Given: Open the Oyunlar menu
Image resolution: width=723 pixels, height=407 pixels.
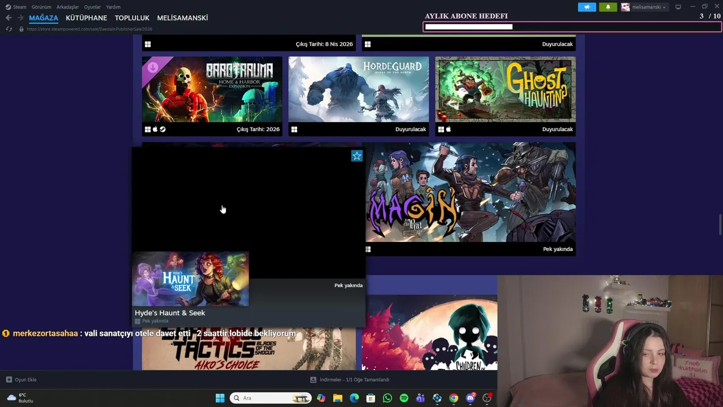Looking at the screenshot, I should coord(92,7).
